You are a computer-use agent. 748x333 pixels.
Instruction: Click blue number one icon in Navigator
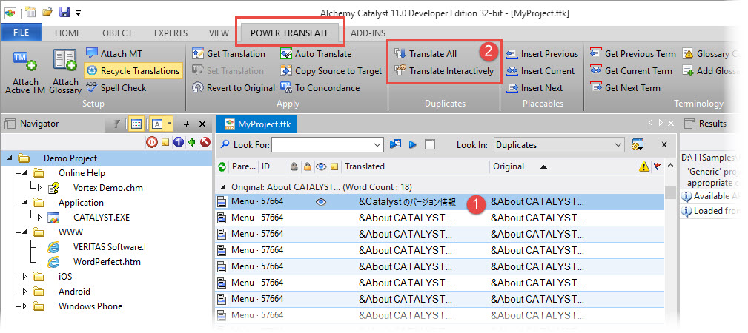pyautogui.click(x=179, y=142)
